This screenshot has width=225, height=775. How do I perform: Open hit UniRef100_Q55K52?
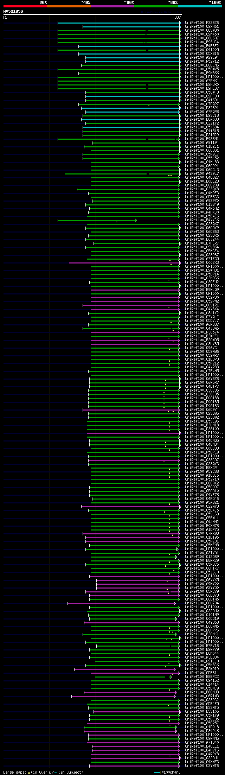[202, 158]
